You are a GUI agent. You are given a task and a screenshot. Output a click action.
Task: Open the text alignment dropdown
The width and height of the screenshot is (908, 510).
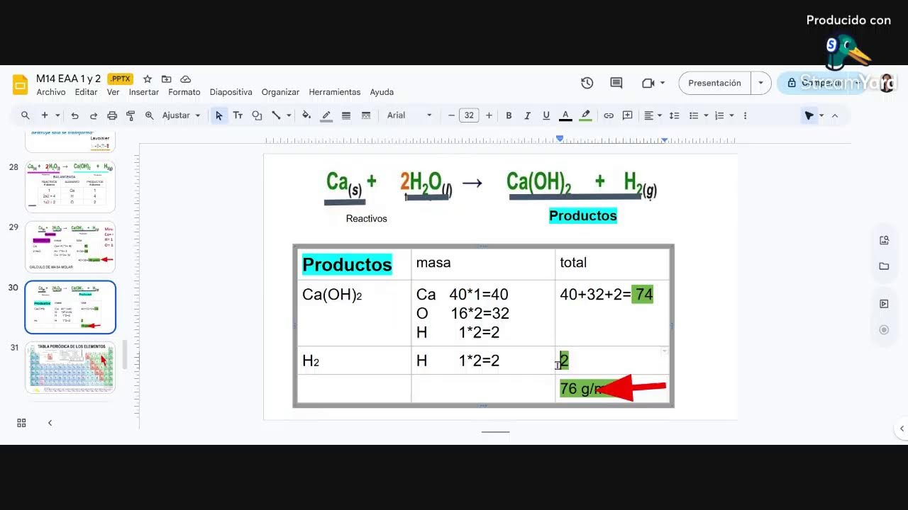pos(653,115)
